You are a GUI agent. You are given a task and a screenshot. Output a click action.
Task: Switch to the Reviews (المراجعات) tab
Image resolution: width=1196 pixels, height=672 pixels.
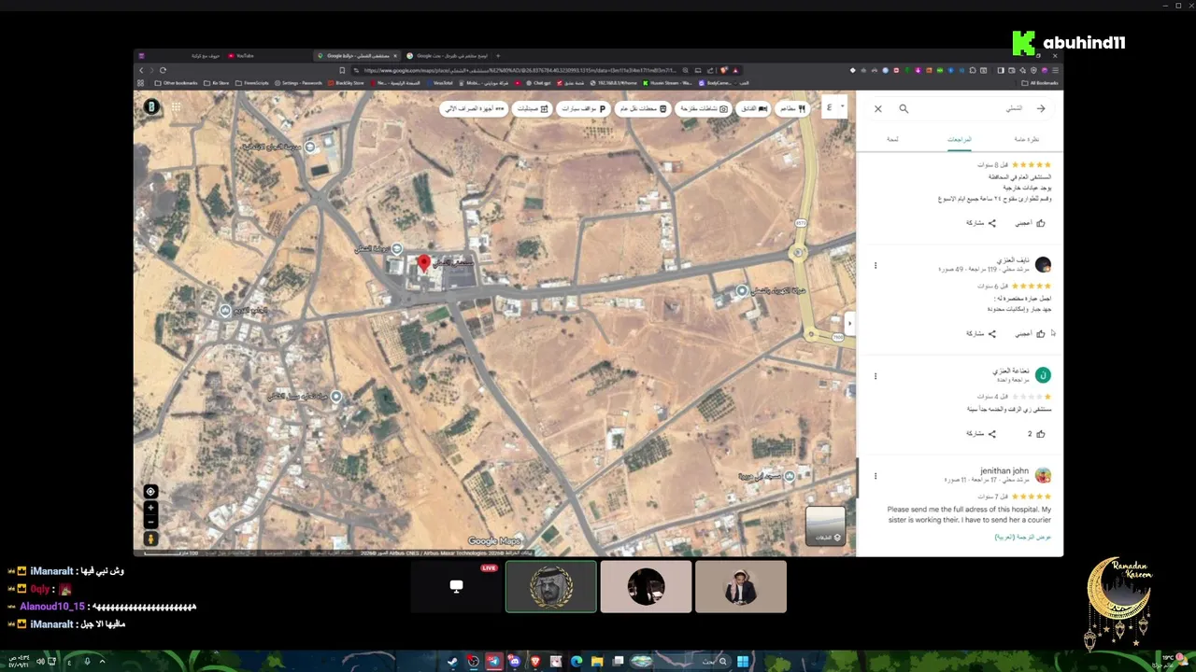[x=960, y=139]
